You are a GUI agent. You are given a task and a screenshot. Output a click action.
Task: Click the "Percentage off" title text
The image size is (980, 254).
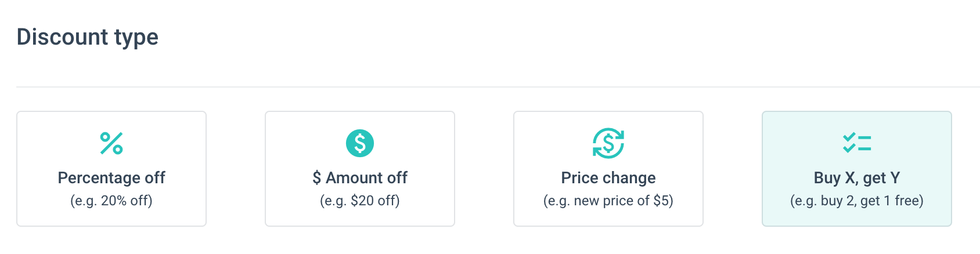tap(111, 177)
